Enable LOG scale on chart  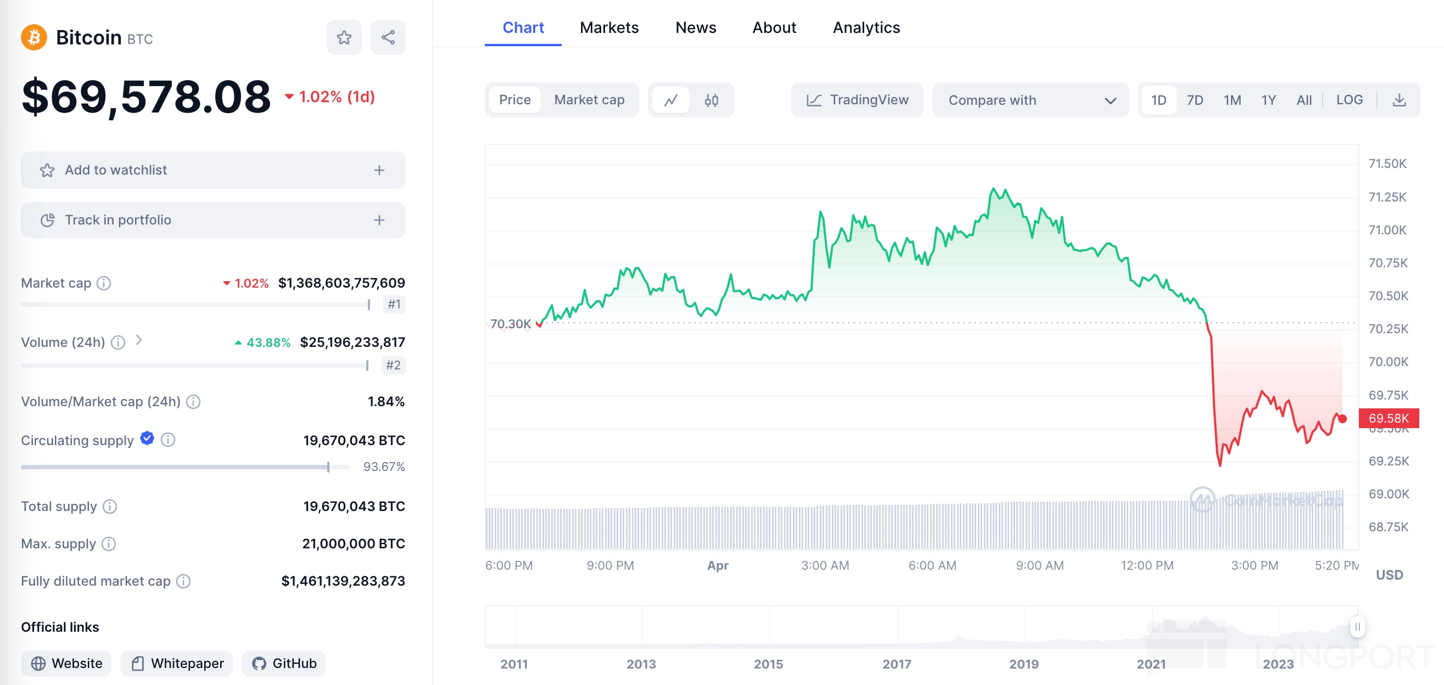(1348, 100)
